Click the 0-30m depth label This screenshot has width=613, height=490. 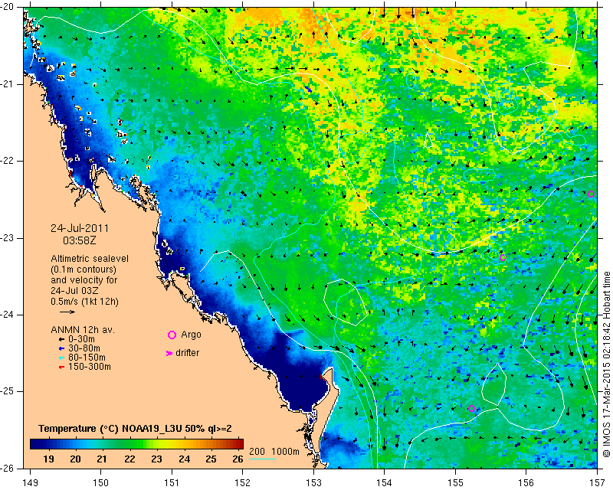pyautogui.click(x=81, y=339)
